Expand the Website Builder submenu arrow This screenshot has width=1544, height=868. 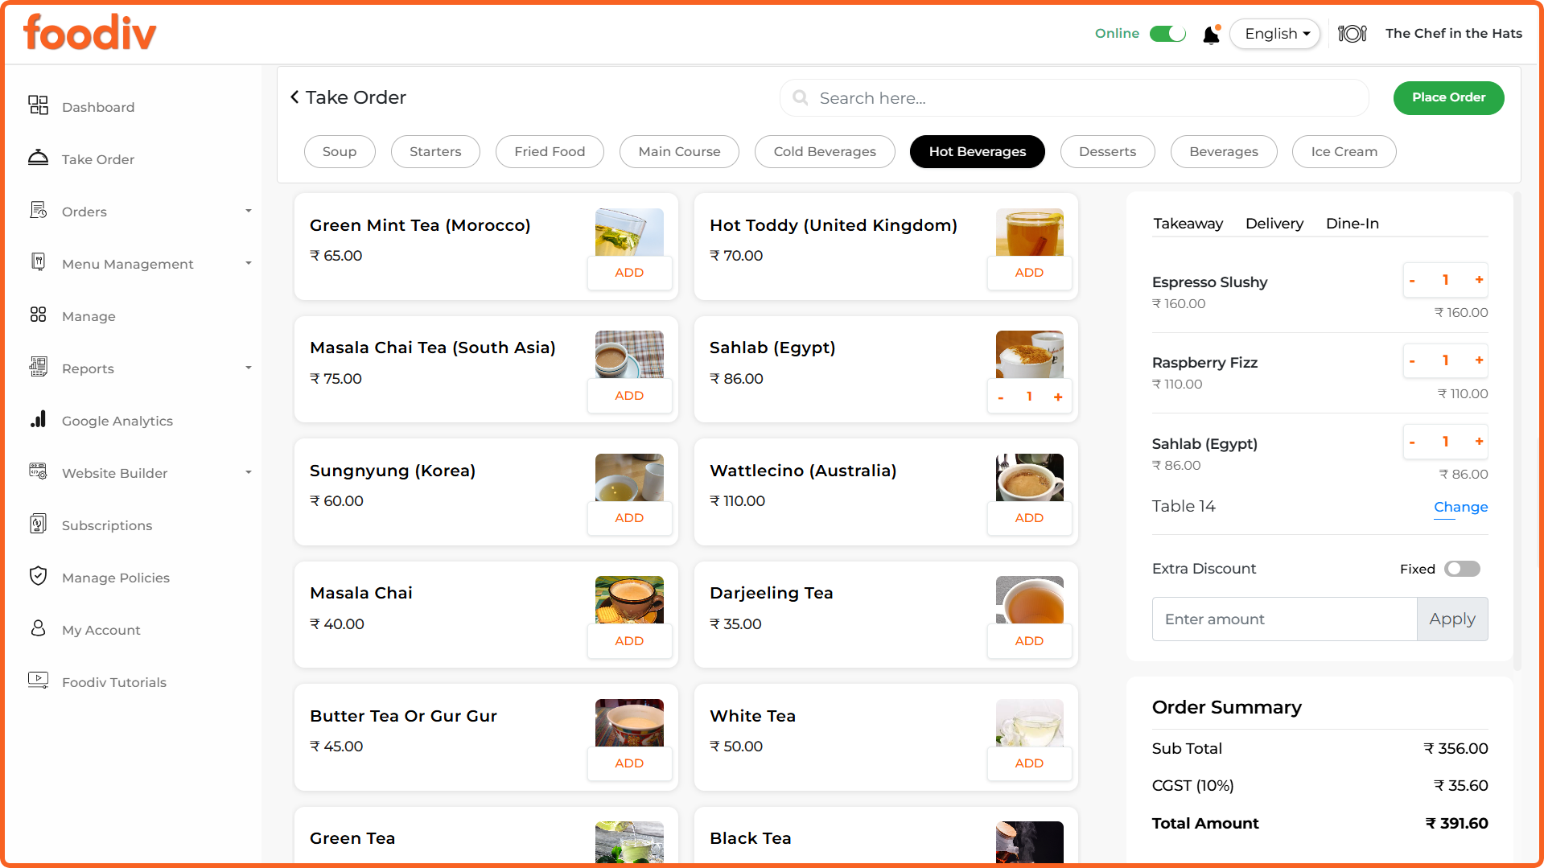249,472
